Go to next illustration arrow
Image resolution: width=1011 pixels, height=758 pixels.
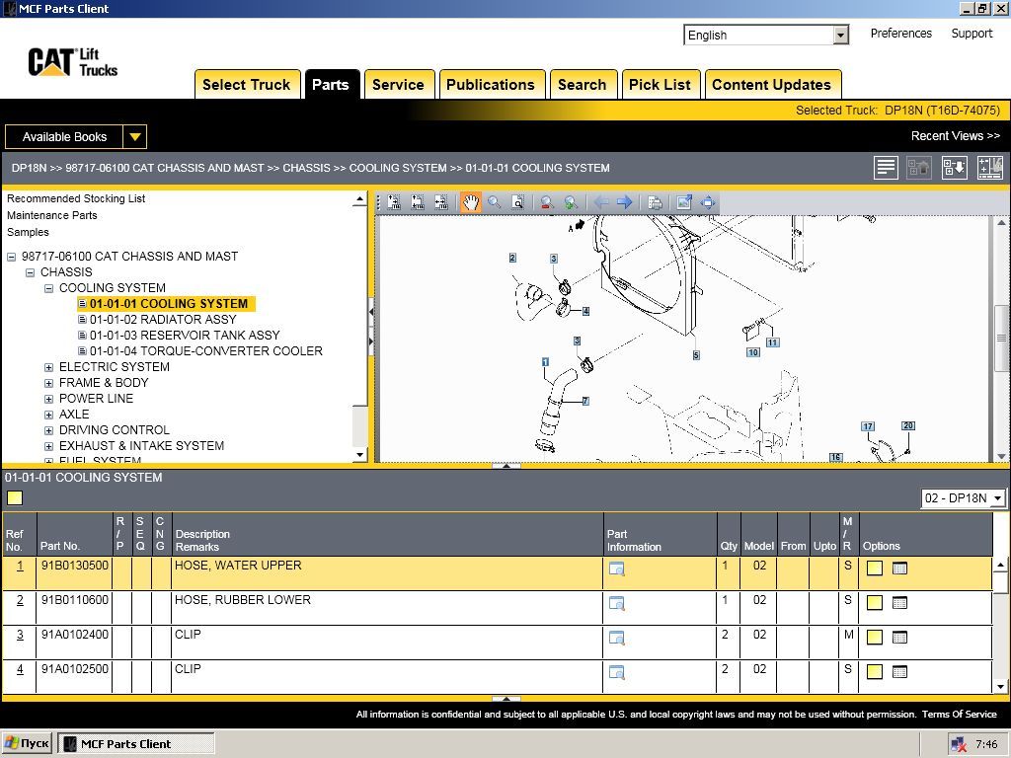[x=624, y=202]
